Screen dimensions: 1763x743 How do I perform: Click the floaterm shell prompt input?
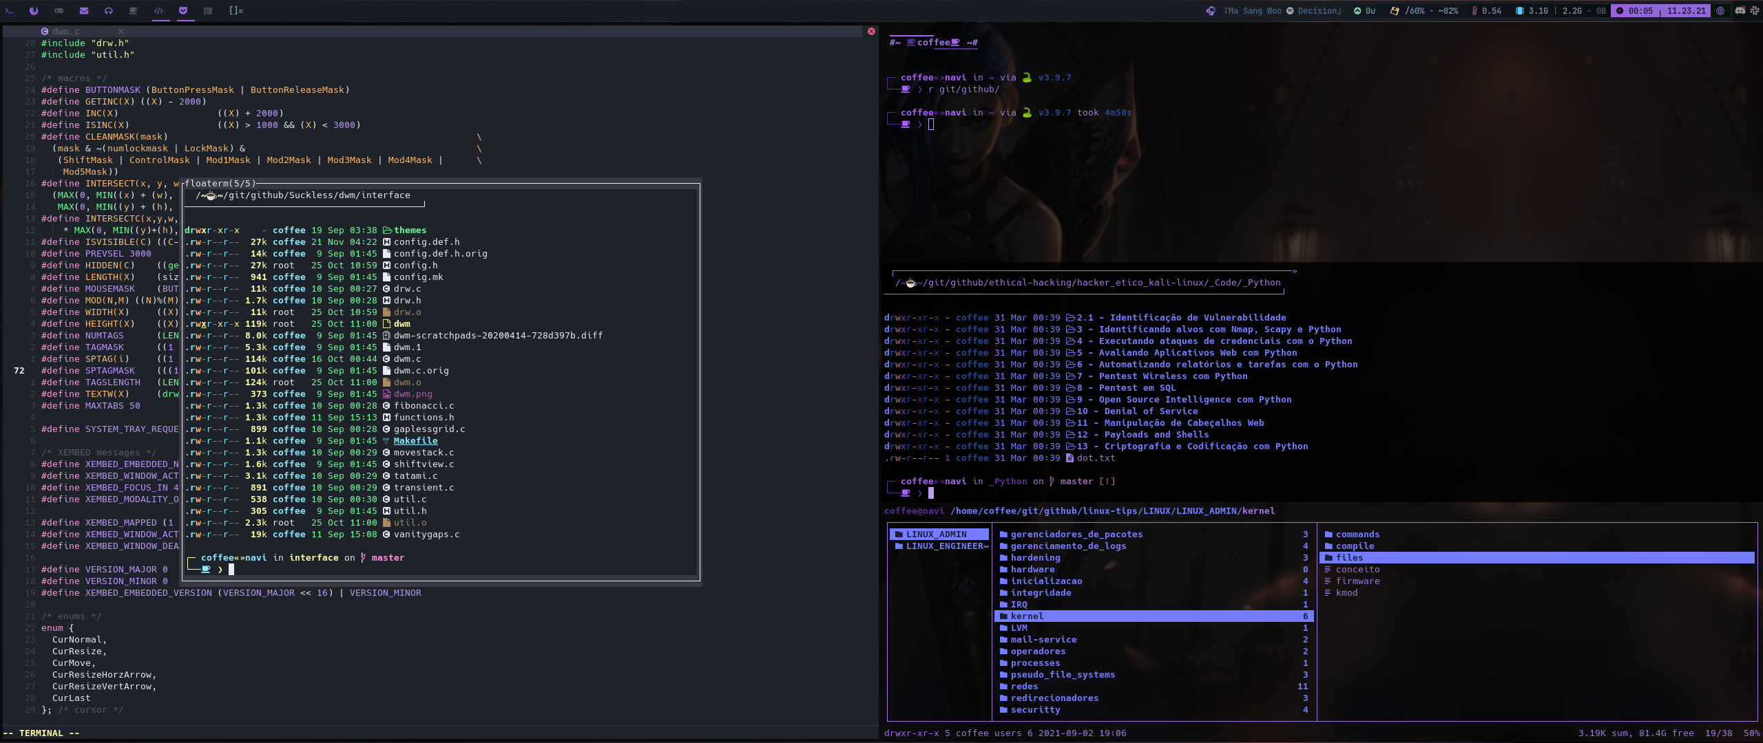[x=232, y=570]
